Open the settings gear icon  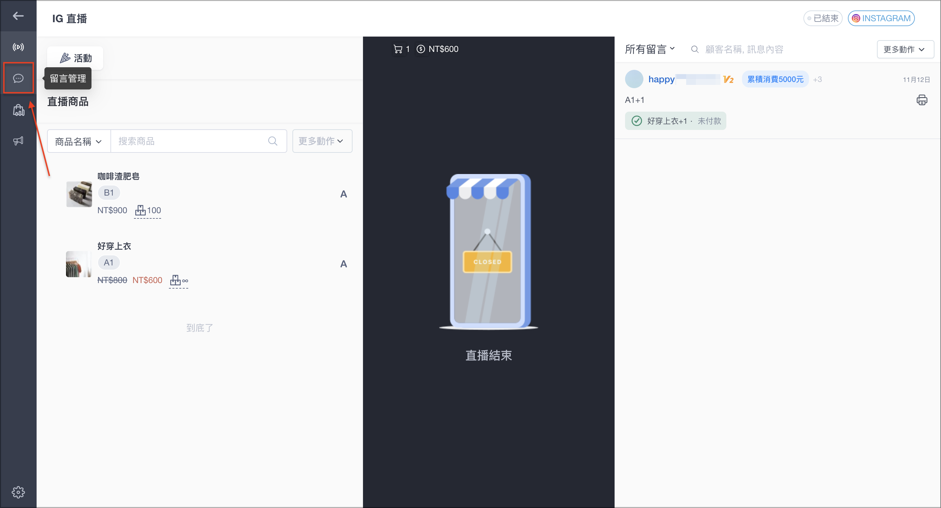coord(18,492)
